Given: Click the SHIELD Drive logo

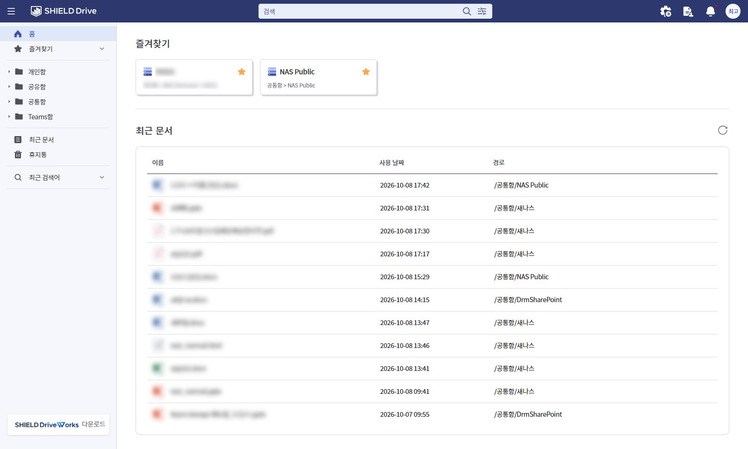Looking at the screenshot, I should 64,11.
